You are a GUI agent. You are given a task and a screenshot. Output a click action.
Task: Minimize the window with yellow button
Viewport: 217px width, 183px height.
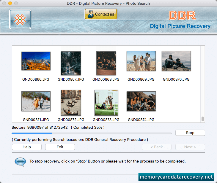pos(10,3)
